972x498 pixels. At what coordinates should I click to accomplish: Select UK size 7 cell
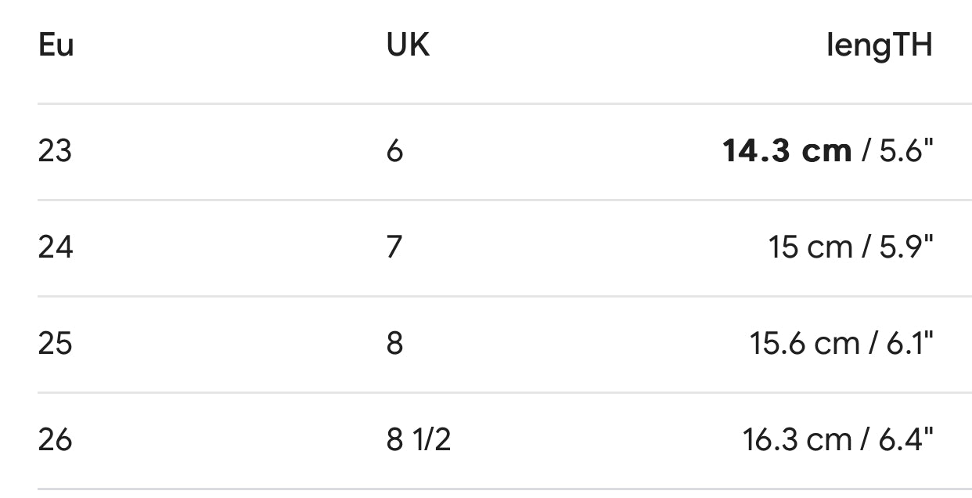394,247
